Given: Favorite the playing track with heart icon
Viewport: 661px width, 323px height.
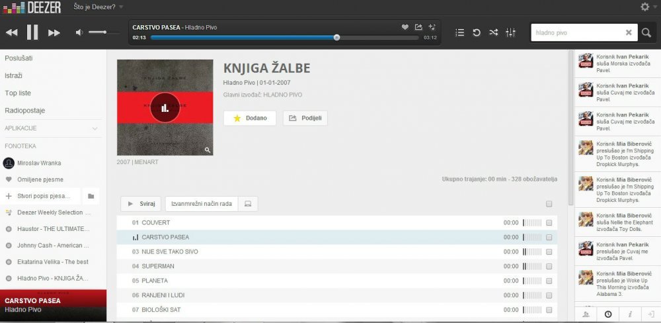Looking at the screenshot, I should (405, 27).
